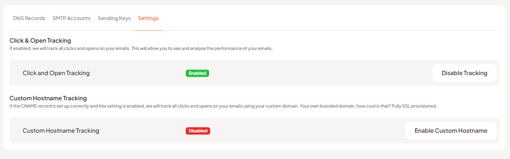The image size is (510, 159).
Task: Switch to the SMTP Accounts tab
Action: [71, 18]
